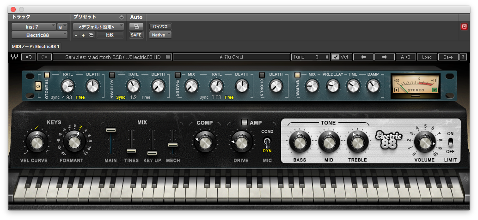This screenshot has height=220, width=478.
Task: Open preset menu circle arrow icon
Action: click(x=122, y=18)
